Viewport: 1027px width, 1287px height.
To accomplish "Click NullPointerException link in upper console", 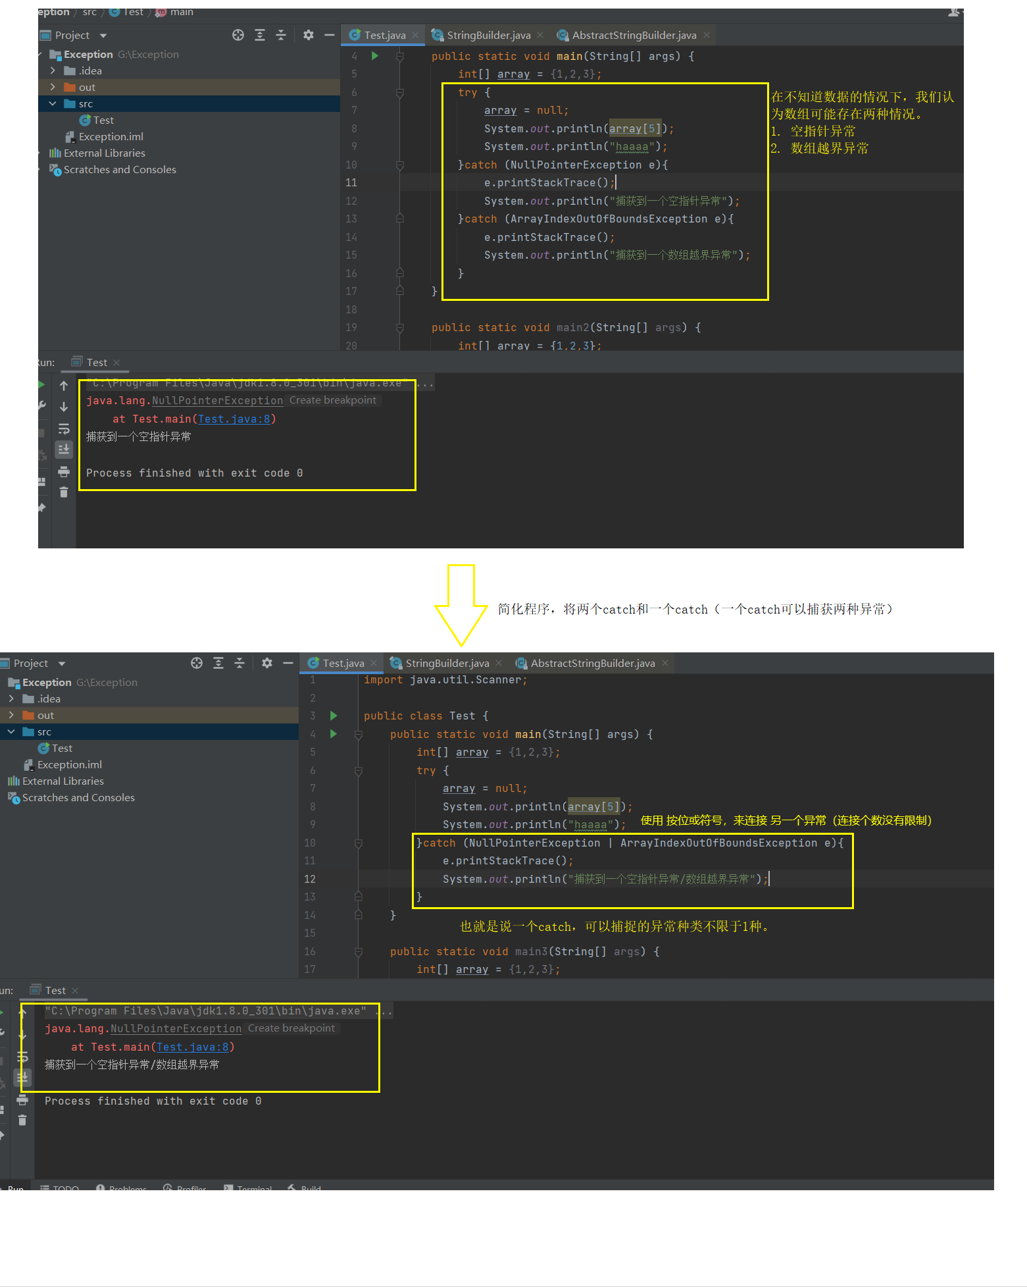I will click(217, 400).
